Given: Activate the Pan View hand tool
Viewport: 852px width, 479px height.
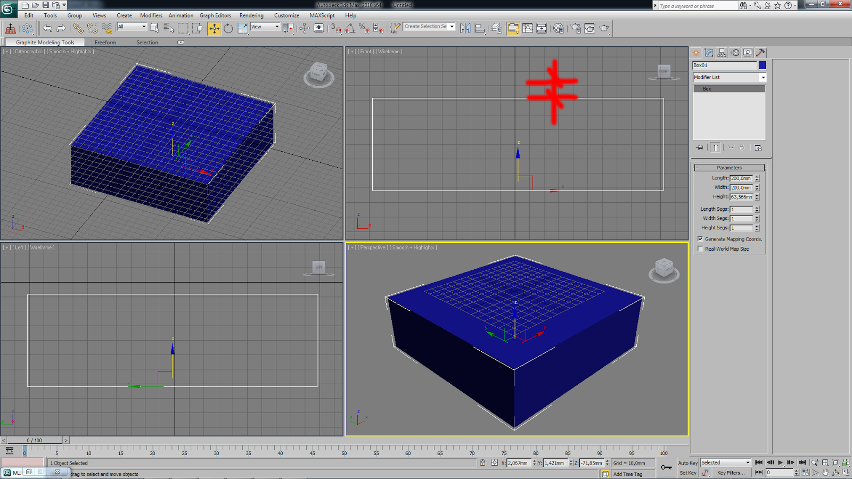Looking at the screenshot, I should click(825, 473).
